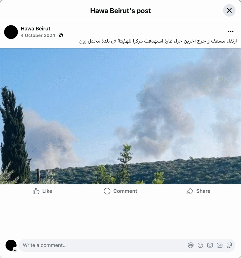Open the 4 October 2024 timestamp link
This screenshot has width=241, height=258.
point(38,35)
